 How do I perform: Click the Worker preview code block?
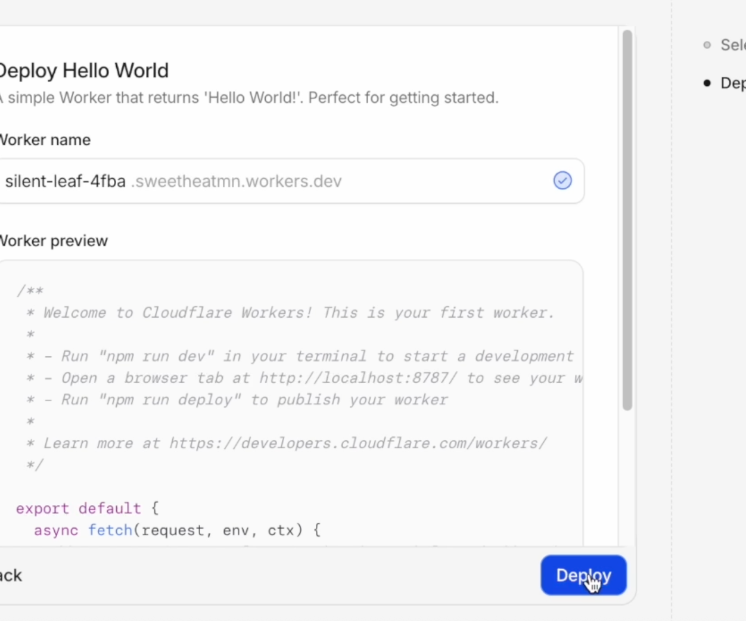pos(291,403)
